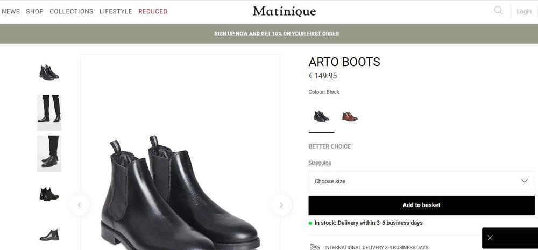Close the black popup widget

[490, 238]
